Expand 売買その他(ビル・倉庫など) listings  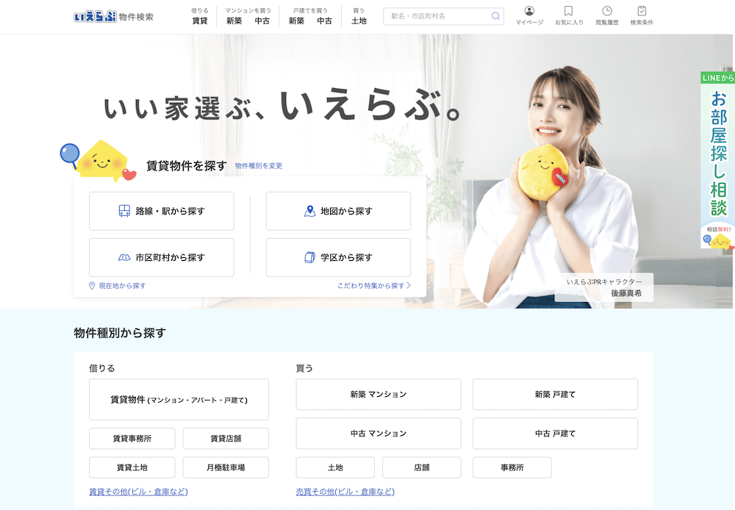pyautogui.click(x=344, y=491)
